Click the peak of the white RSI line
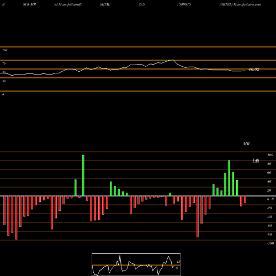This screenshot has width=276, height=276. pos(173,60)
